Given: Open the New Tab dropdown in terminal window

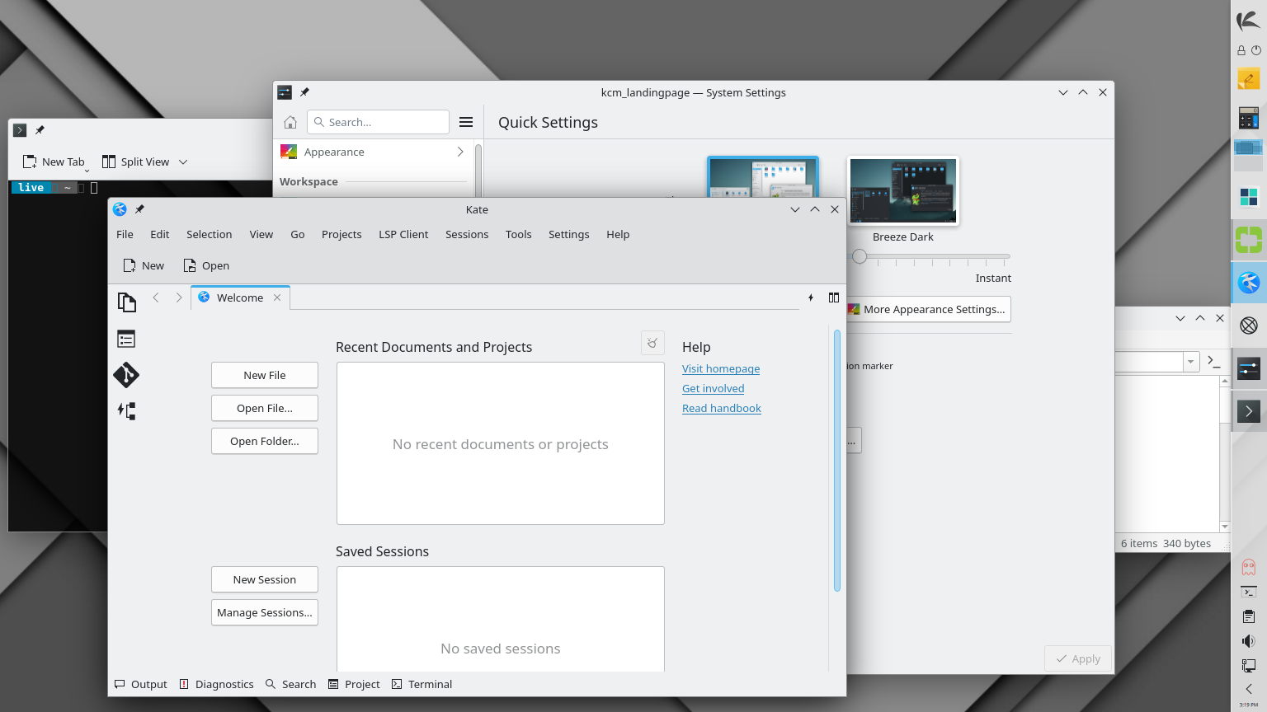Looking at the screenshot, I should pyautogui.click(x=87, y=170).
